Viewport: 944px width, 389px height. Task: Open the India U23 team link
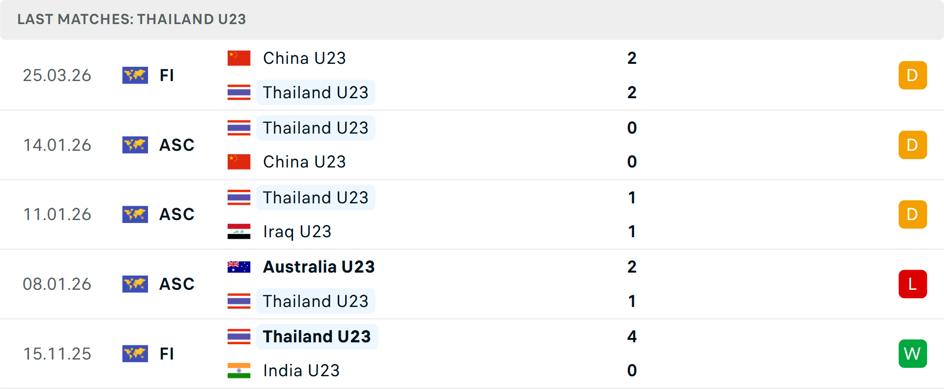(301, 370)
